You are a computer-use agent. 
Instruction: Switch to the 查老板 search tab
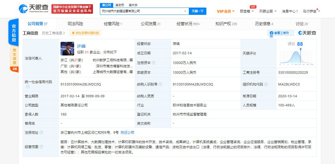click(120, 5)
